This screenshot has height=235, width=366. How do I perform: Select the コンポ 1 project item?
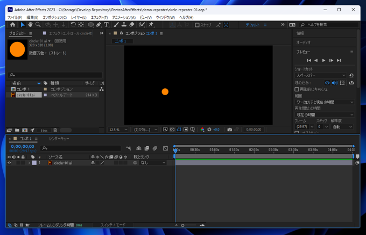pos(22,89)
